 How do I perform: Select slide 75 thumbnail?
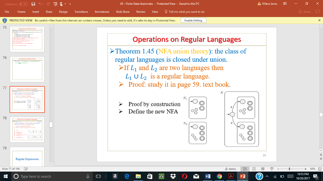[x=27, y=39]
